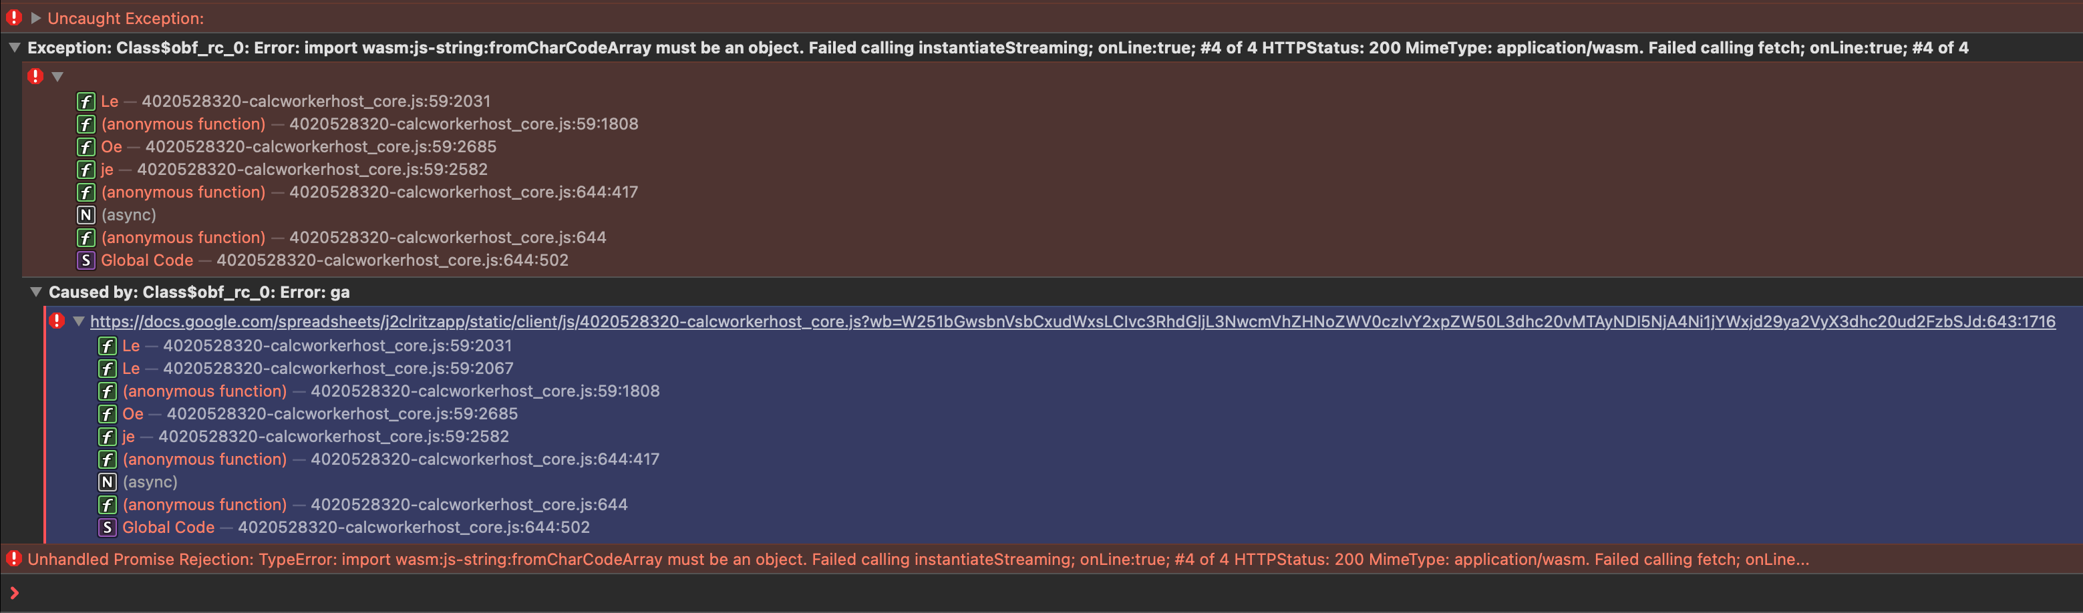This screenshot has width=2083, height=613.
Task: Open source location calcworkerhost_core.js:59:2685 in first trace
Action: coord(320,146)
